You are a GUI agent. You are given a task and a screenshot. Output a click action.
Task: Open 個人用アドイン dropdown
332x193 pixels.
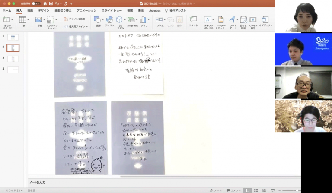coord(76,26)
